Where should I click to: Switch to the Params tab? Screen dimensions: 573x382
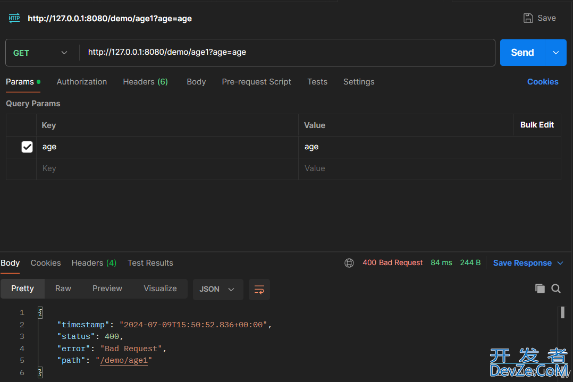(x=23, y=82)
